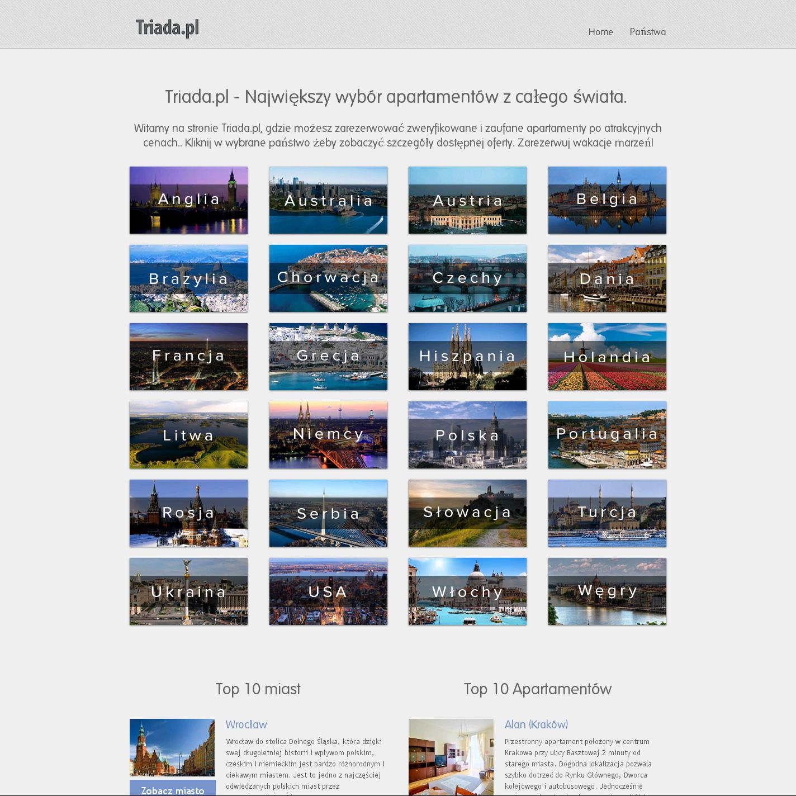Choose the Włochy country tile

click(x=467, y=591)
